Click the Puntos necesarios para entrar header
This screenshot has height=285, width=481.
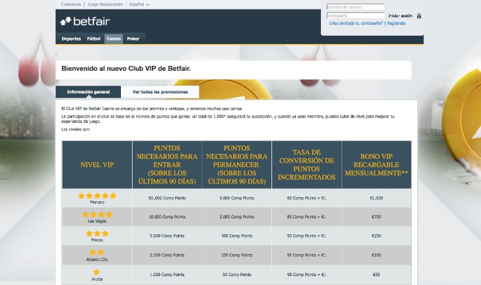coord(167,165)
